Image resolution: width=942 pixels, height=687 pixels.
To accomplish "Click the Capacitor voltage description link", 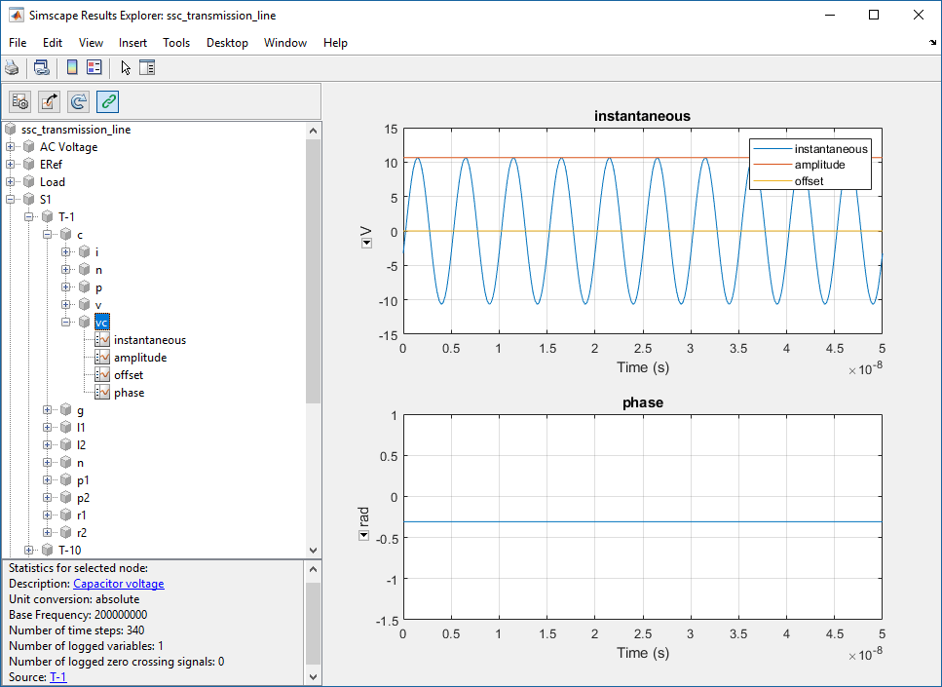I will [118, 584].
